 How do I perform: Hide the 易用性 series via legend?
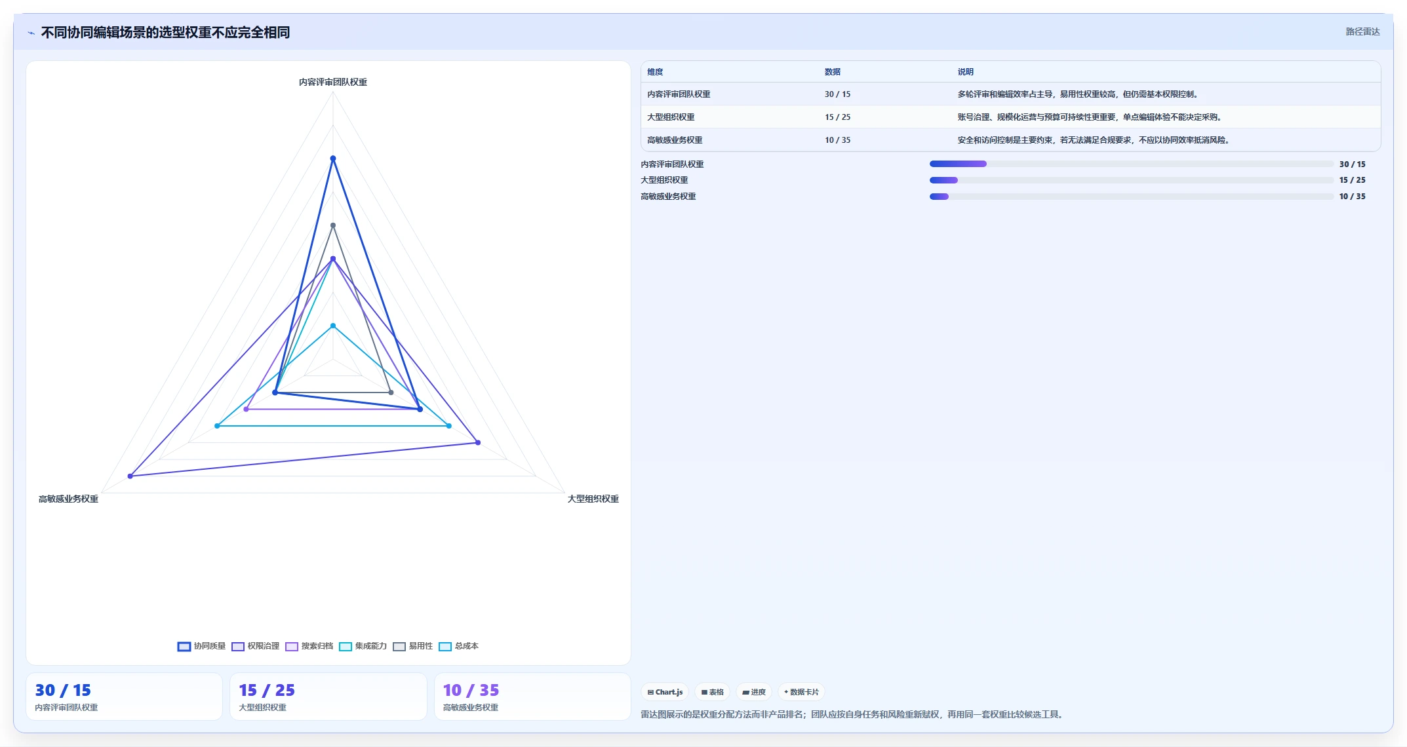(413, 646)
